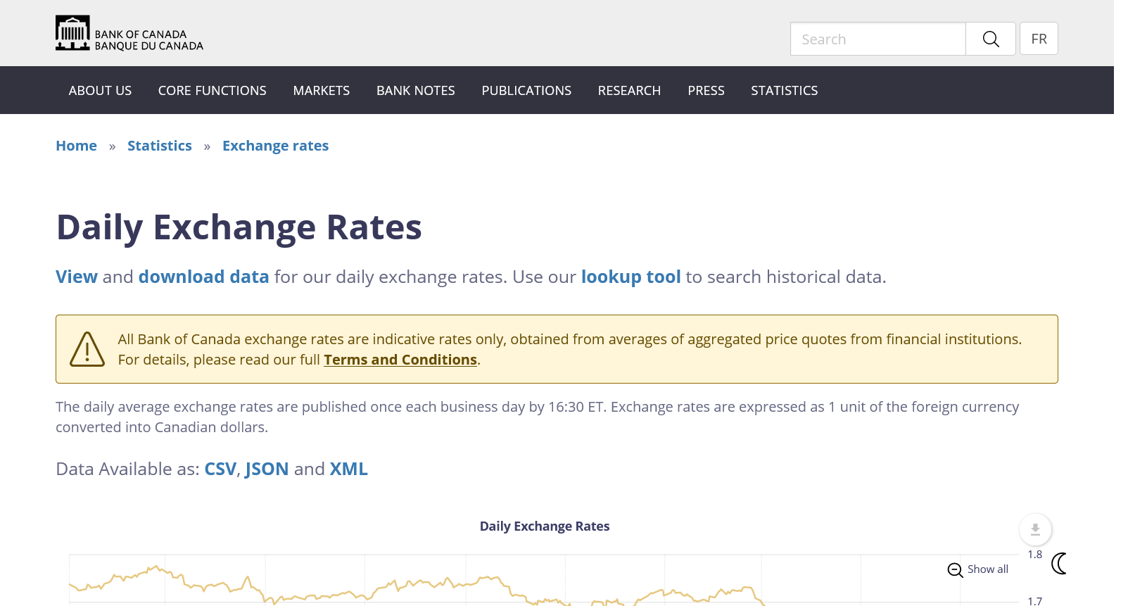Expand the Core Functions menu
This screenshot has height=606, width=1128.
tap(212, 91)
